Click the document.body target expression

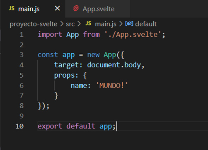pyautogui.click(x=114, y=65)
